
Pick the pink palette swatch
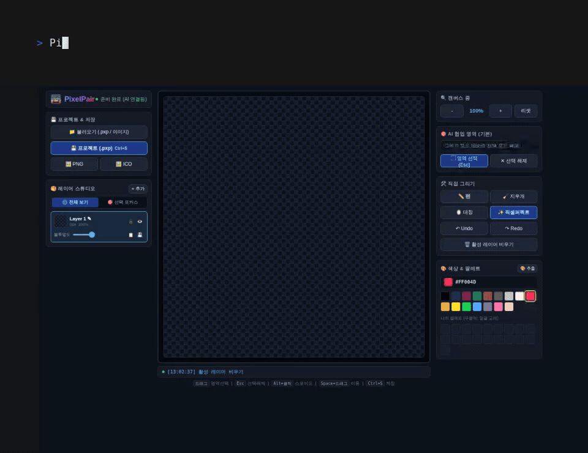click(x=499, y=307)
